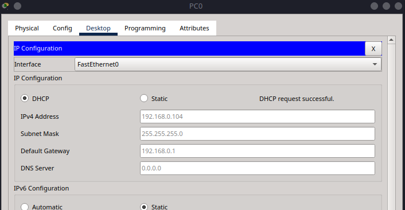Open the Programming tab

tap(145, 28)
